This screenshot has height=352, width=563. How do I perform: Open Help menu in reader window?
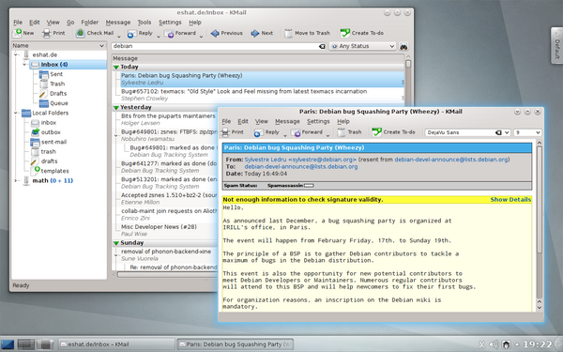(343, 121)
